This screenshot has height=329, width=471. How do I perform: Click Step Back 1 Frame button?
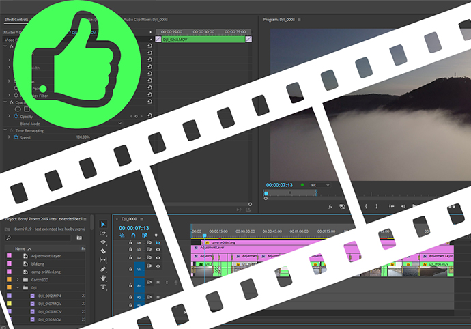coord(403,206)
